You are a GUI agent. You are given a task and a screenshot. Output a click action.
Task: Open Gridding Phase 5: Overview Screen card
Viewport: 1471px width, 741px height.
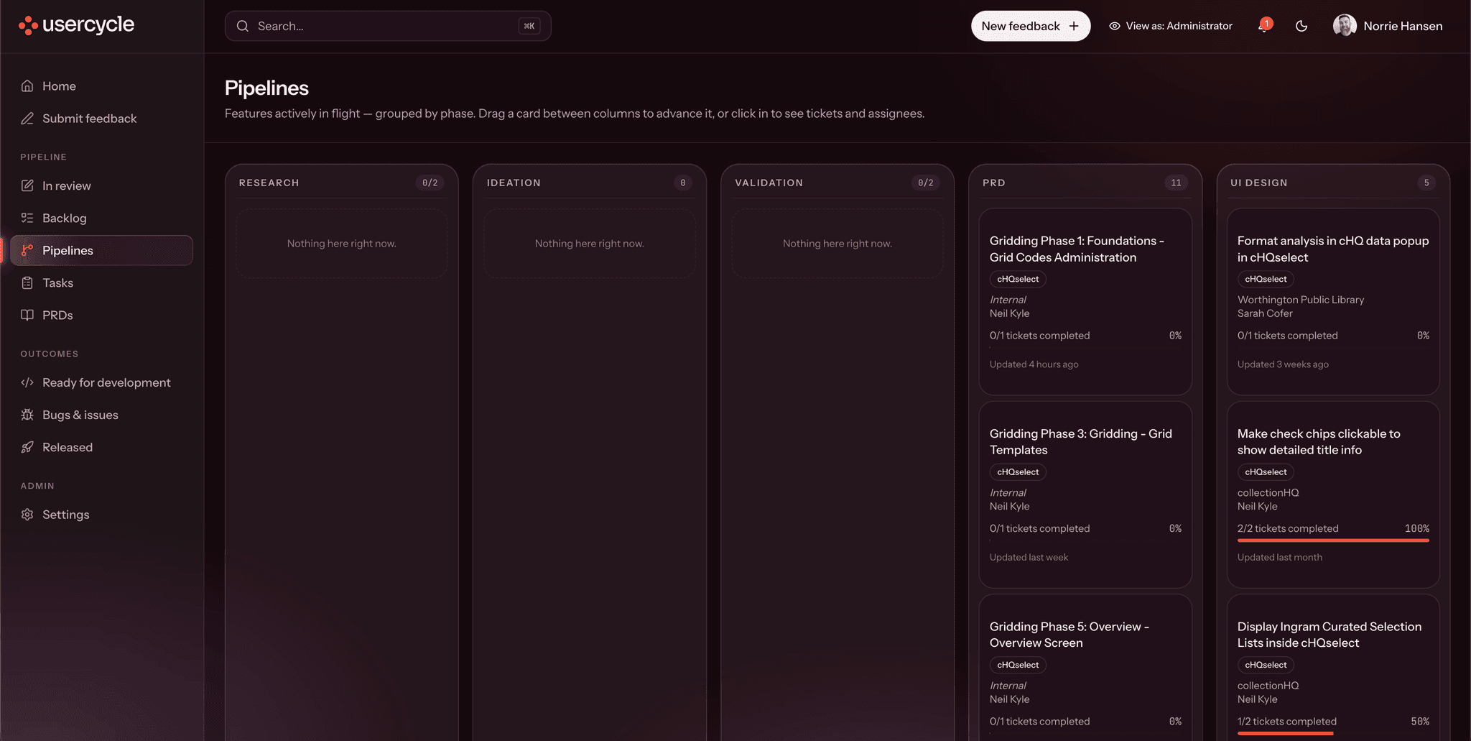(1085, 668)
